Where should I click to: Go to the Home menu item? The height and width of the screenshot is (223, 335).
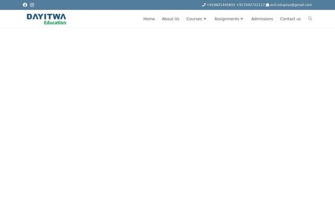[149, 19]
